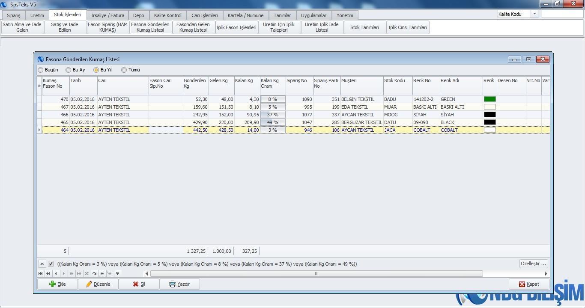
Task: Click the row indicator arrow for record 464
Action: 39,130
